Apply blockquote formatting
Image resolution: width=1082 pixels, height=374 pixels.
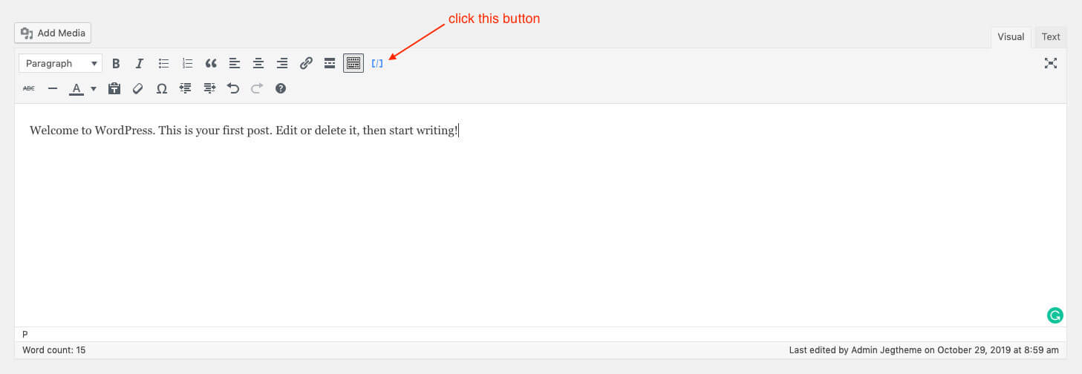211,64
